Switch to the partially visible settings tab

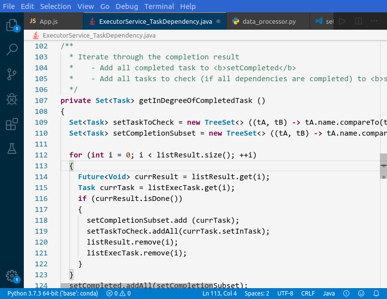pyautogui.click(x=322, y=21)
